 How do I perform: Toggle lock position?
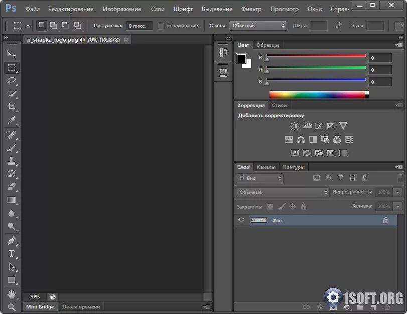pyautogui.click(x=292, y=206)
